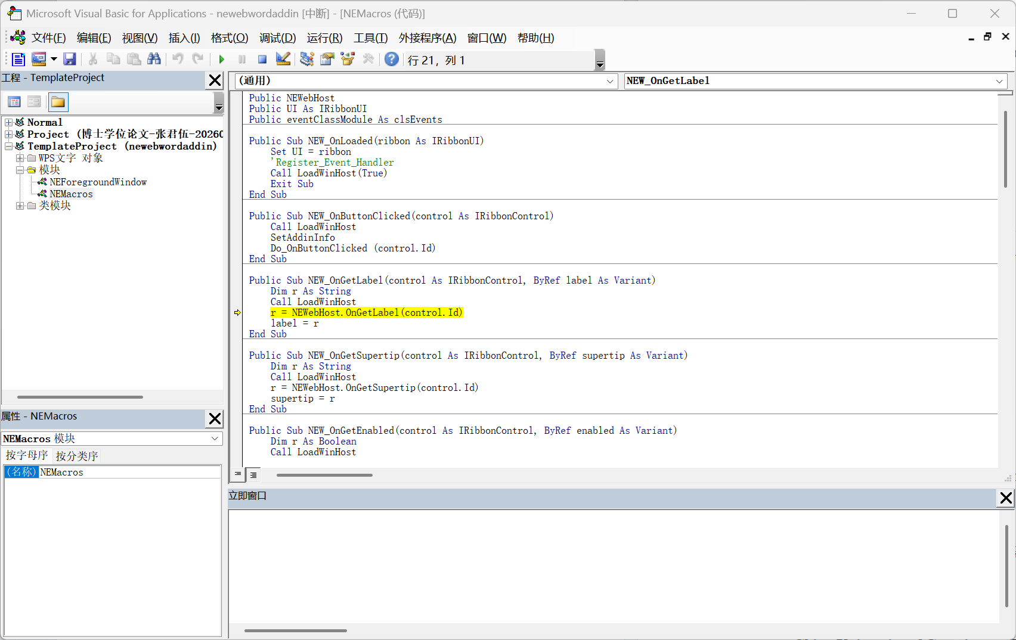Select the 按分类序 properties tab
1016x640 pixels.
point(77,456)
